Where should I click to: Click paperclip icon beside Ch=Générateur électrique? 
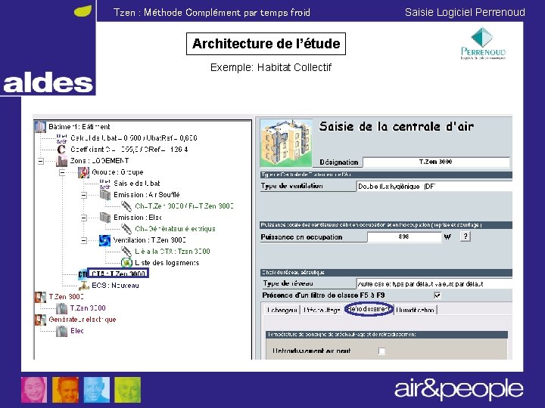coord(126,229)
